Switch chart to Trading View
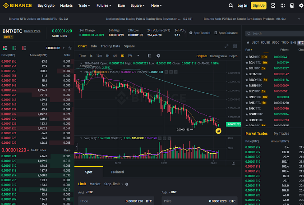 pyautogui.click(x=218, y=56)
